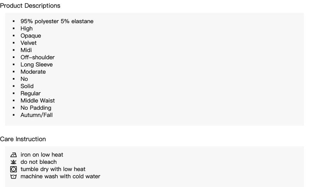This screenshot has width=309, height=187.
Task: Click the Opaque list item
Action: (x=31, y=36)
